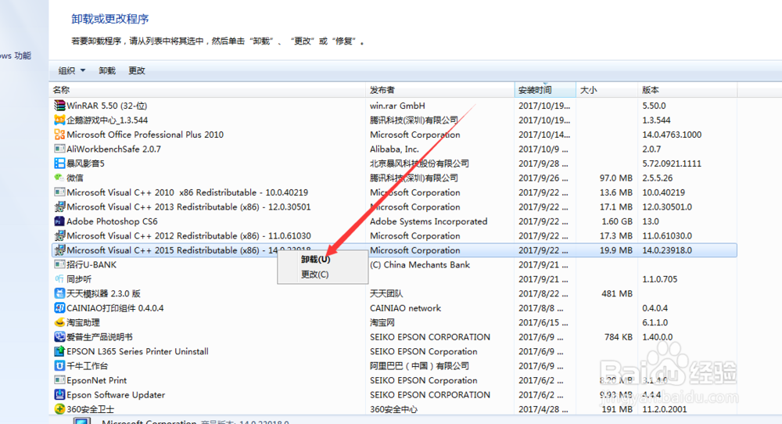Click the Adobe Systems Incorporated publisher cell

coord(429,221)
